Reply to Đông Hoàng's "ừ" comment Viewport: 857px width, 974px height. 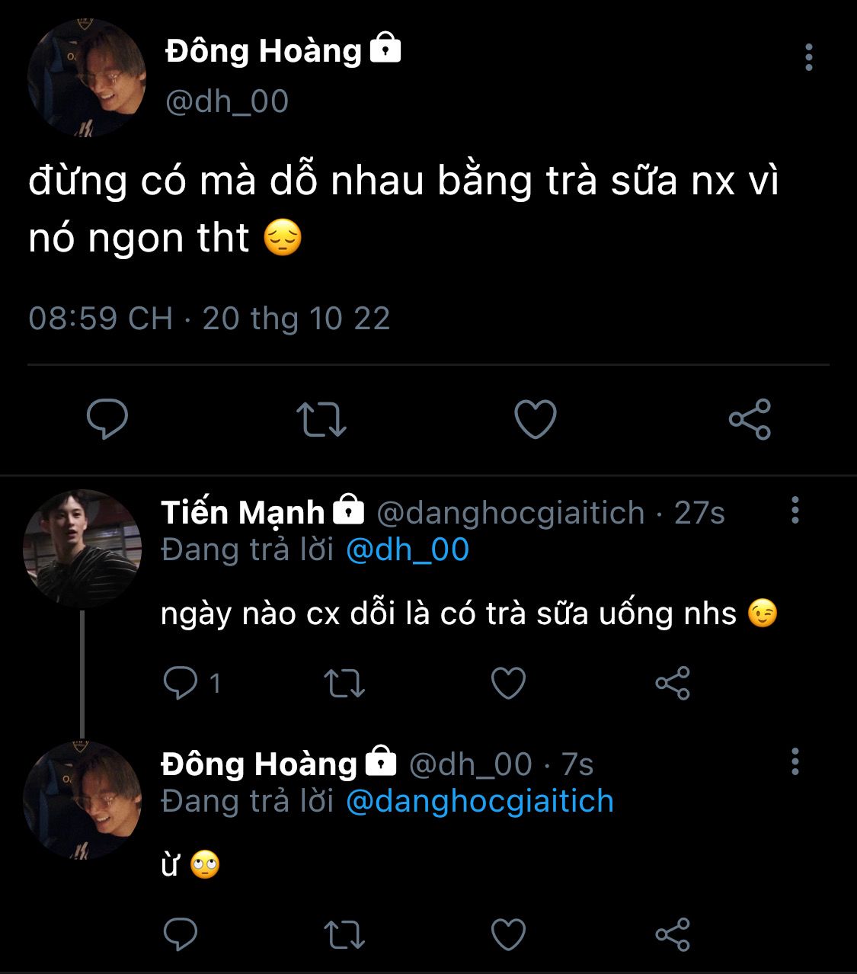click(181, 934)
